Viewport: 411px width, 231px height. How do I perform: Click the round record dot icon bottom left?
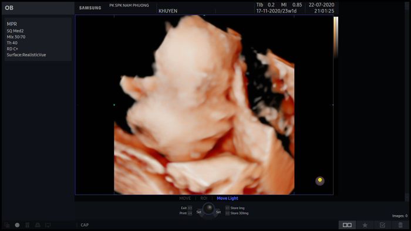click(17, 225)
